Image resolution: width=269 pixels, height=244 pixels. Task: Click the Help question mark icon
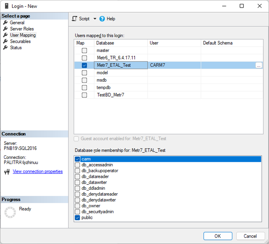102,19
